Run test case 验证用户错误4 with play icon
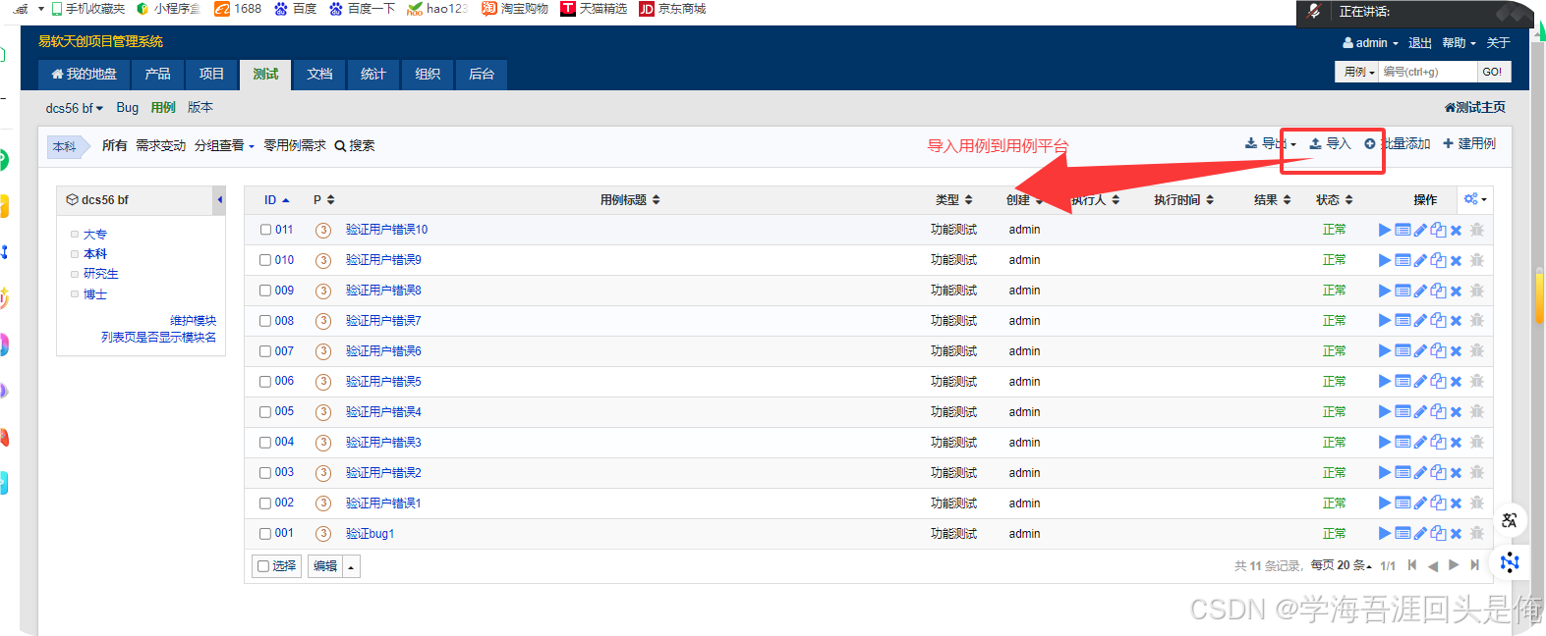 [1384, 412]
